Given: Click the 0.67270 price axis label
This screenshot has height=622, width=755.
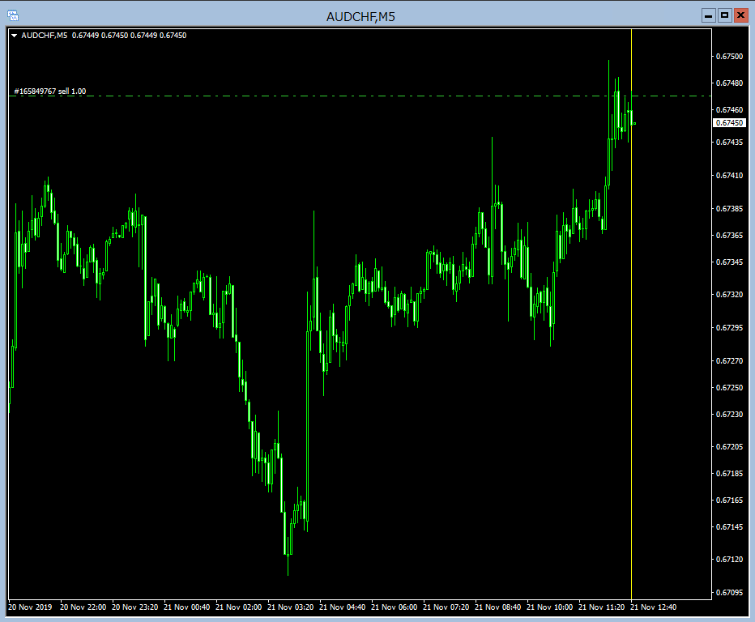Looking at the screenshot, I should (729, 360).
